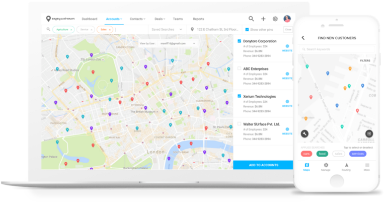
Task: Remove the Agriculture filter tag
Action: pos(71,30)
